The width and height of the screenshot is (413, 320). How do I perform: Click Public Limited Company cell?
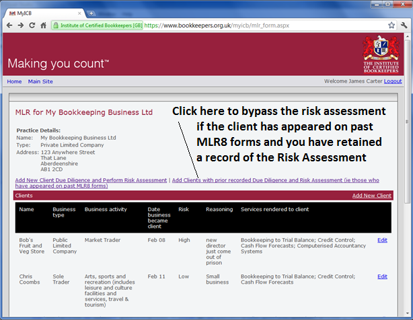tap(65, 245)
